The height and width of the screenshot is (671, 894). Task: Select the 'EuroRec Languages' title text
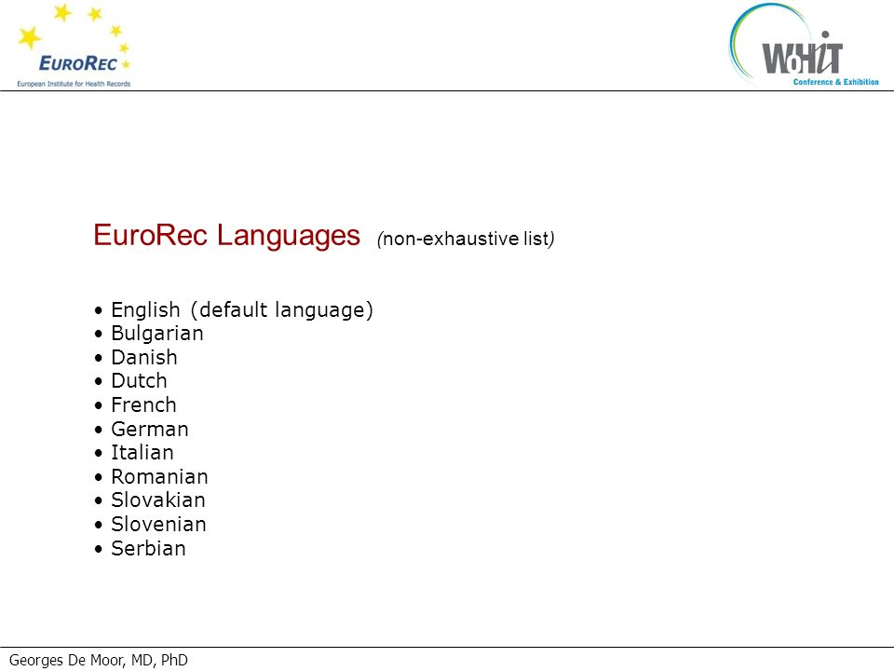click(x=227, y=235)
